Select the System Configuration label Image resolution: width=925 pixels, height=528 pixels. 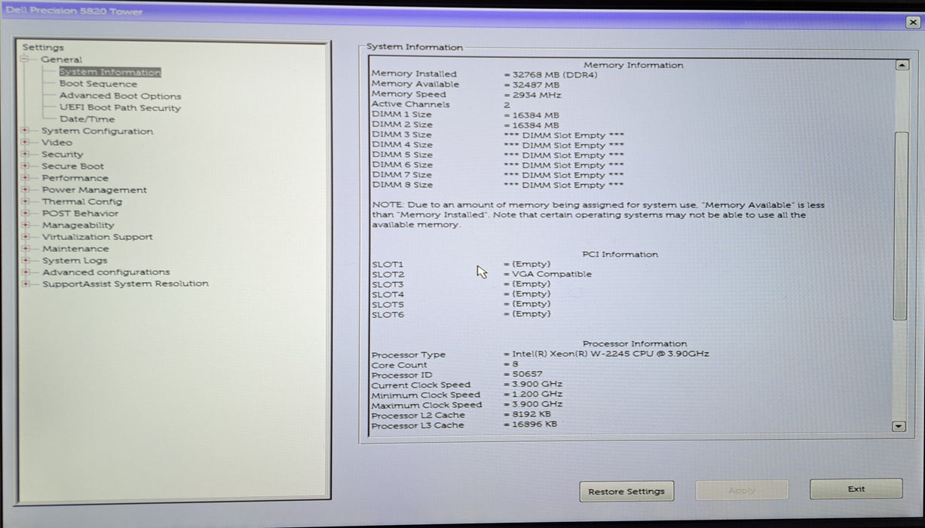tap(97, 131)
